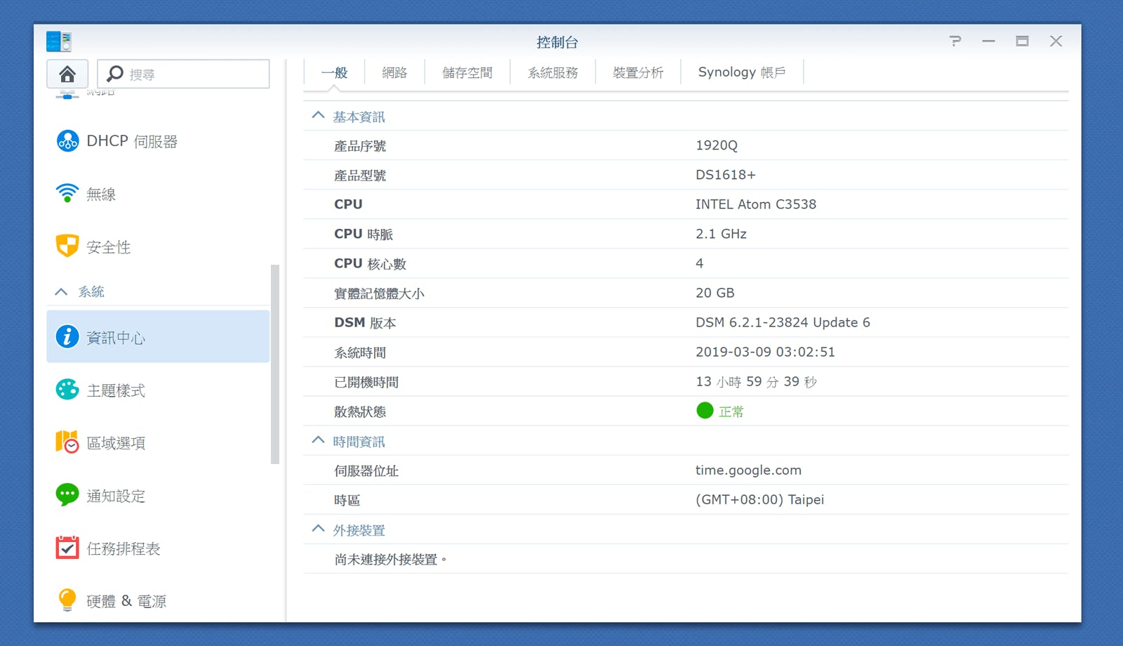Image resolution: width=1123 pixels, height=646 pixels.
Task: Switch to the 儲存空間 tab
Action: click(x=467, y=72)
